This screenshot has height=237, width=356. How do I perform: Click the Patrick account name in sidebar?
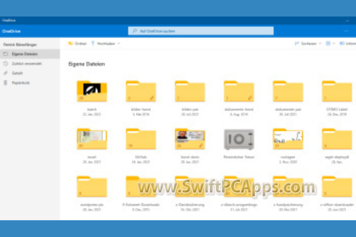pyautogui.click(x=20, y=44)
